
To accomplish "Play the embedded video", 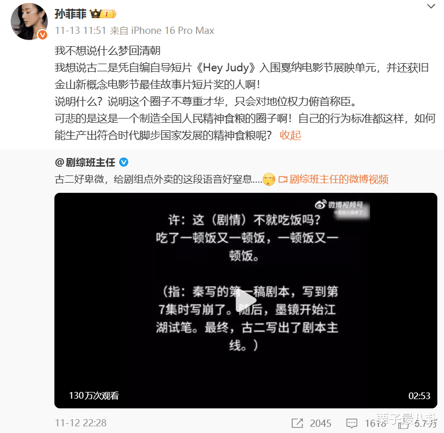I will [245, 300].
